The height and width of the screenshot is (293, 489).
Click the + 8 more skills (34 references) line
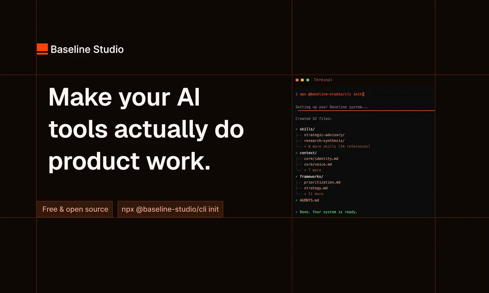(337, 146)
